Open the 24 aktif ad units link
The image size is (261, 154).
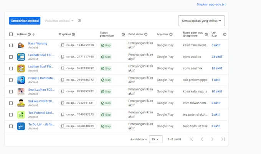click(x=217, y=57)
